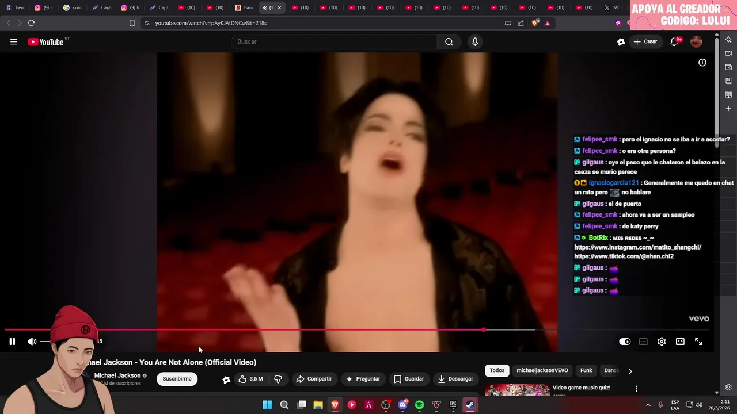Open Windows Start menu
This screenshot has width=737, height=414.
(267, 405)
